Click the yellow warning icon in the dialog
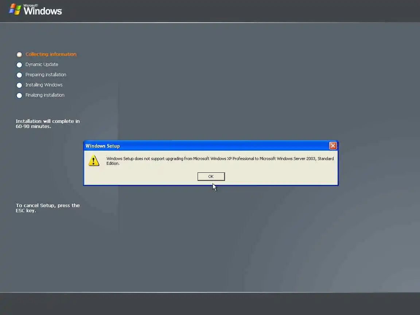 coord(94,160)
